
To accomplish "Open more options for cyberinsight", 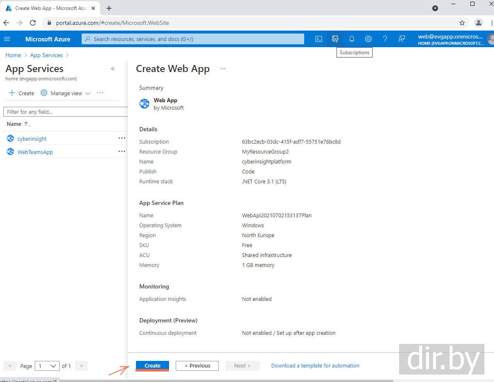I will [121, 138].
